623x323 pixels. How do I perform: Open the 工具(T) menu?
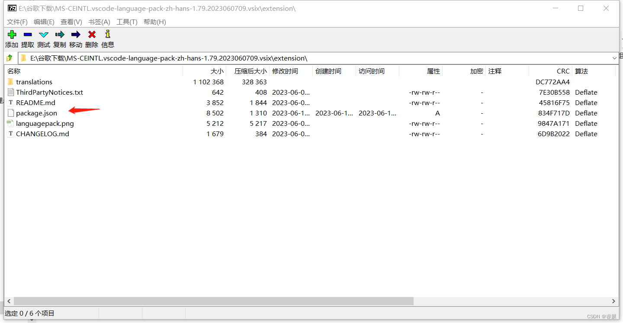point(127,22)
